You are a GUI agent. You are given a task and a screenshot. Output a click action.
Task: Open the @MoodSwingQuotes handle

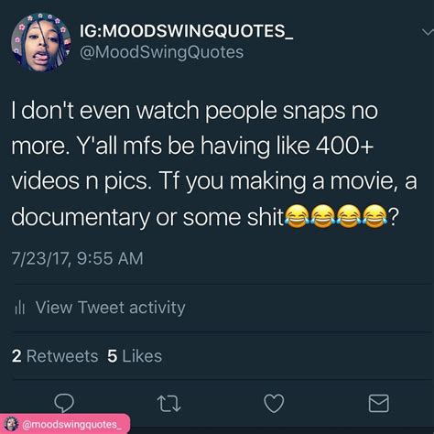click(x=161, y=52)
